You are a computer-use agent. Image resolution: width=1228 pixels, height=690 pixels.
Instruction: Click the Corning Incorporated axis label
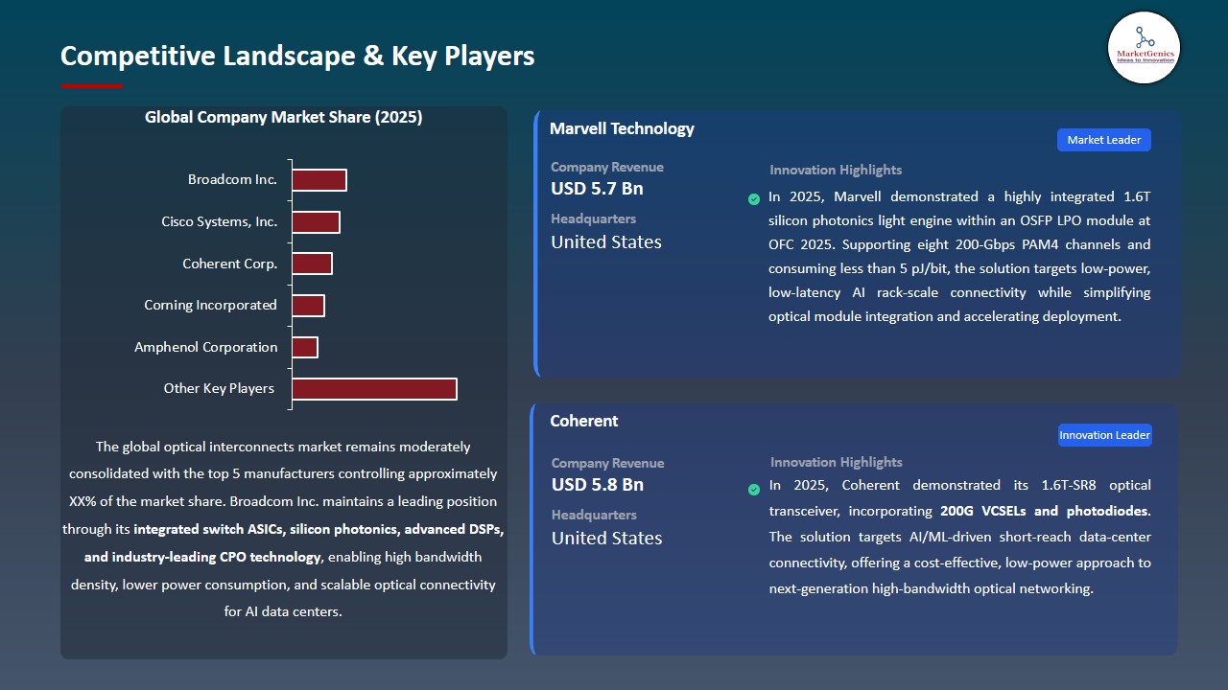click(210, 306)
